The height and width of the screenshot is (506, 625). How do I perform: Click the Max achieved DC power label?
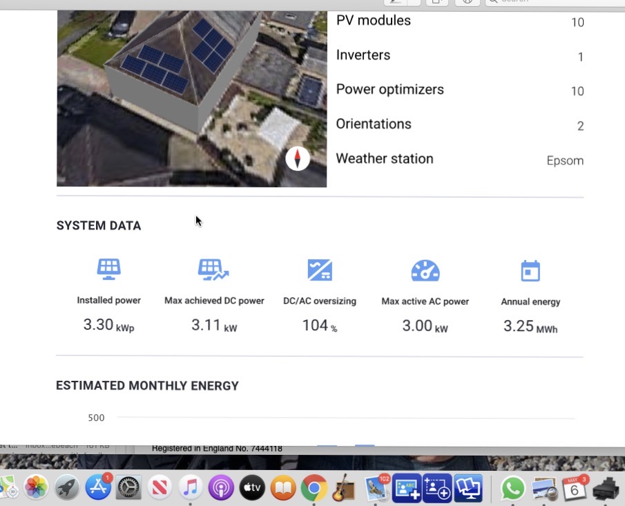[215, 301]
